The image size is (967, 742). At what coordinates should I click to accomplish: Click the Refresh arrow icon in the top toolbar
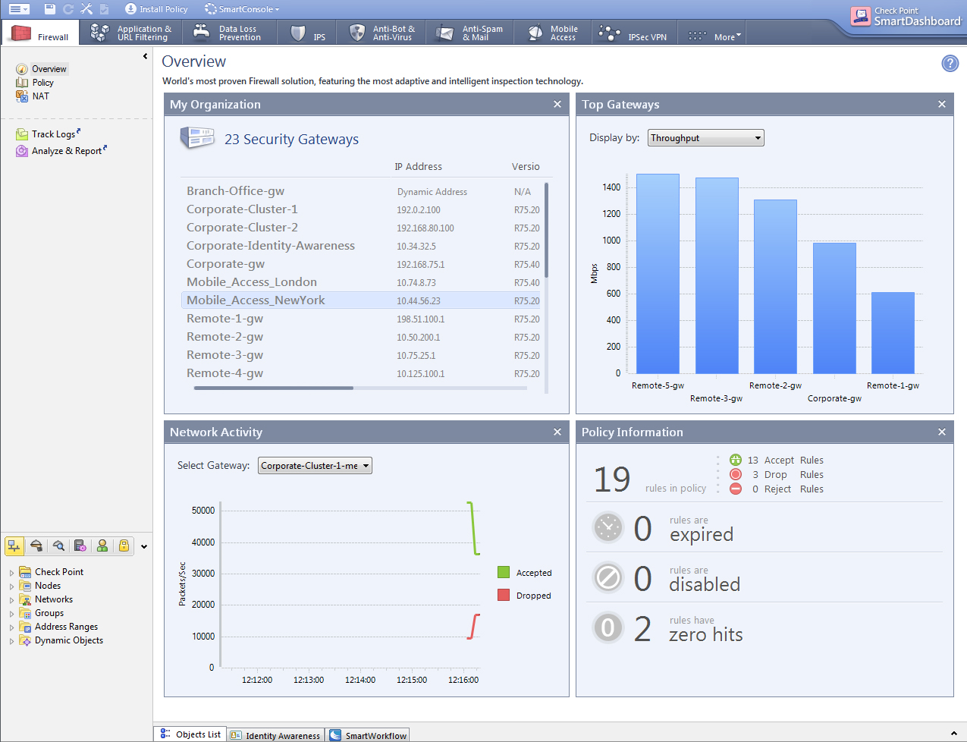click(68, 9)
